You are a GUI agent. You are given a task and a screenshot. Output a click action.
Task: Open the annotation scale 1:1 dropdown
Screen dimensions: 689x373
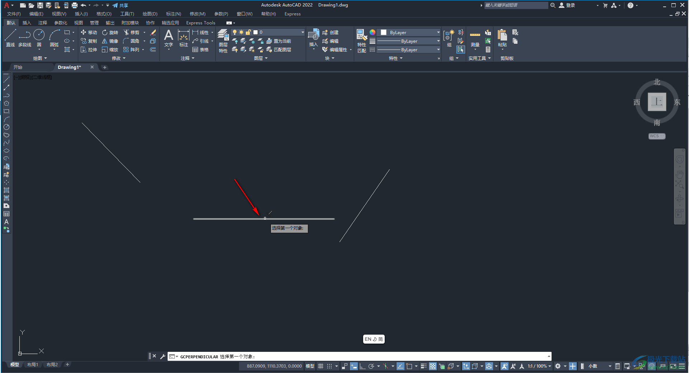click(x=539, y=366)
